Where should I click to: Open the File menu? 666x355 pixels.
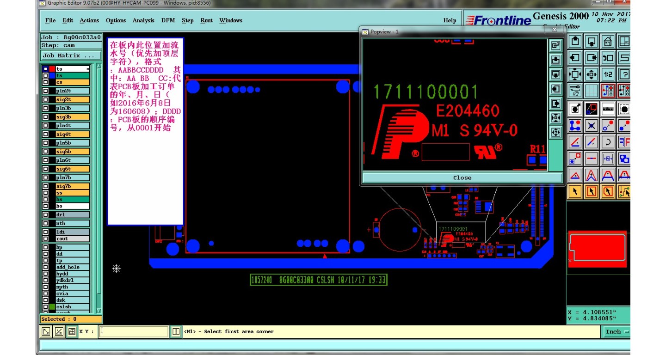click(x=50, y=20)
